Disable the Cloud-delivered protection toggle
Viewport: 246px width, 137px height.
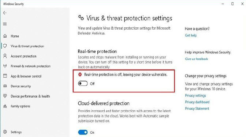click(83, 132)
